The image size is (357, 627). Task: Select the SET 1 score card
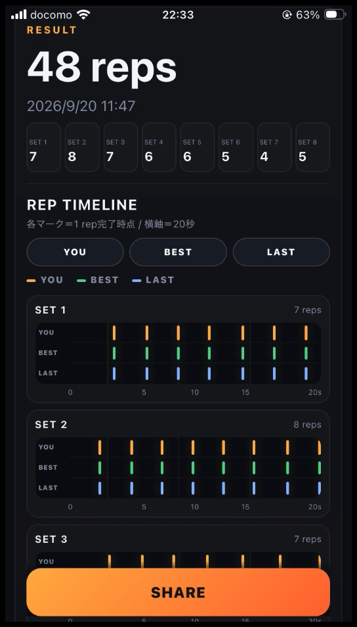43,147
